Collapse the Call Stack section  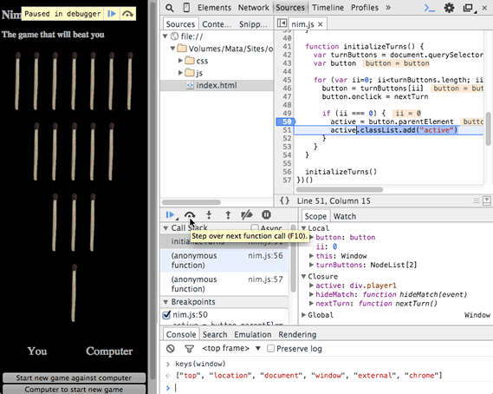[x=165, y=228]
